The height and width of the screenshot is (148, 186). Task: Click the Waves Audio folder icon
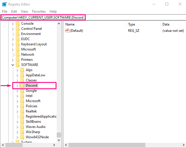tap(22, 127)
